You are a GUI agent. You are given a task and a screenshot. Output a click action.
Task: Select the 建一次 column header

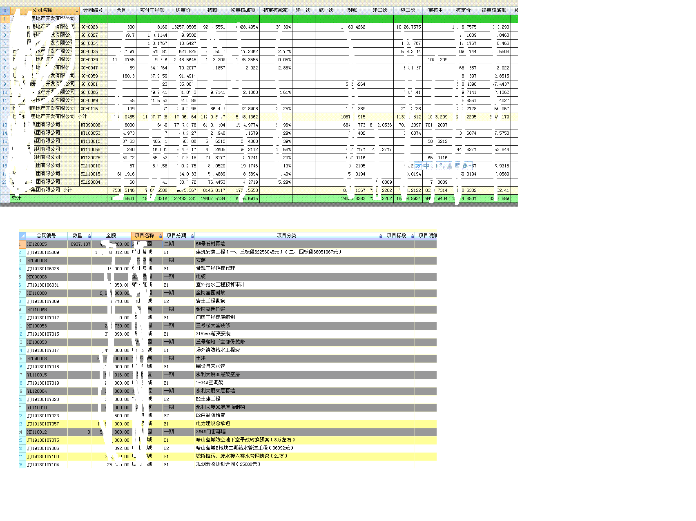point(303,11)
